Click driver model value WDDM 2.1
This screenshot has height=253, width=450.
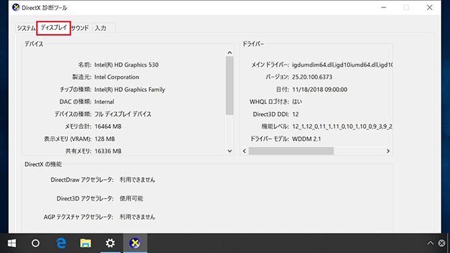[306, 139]
